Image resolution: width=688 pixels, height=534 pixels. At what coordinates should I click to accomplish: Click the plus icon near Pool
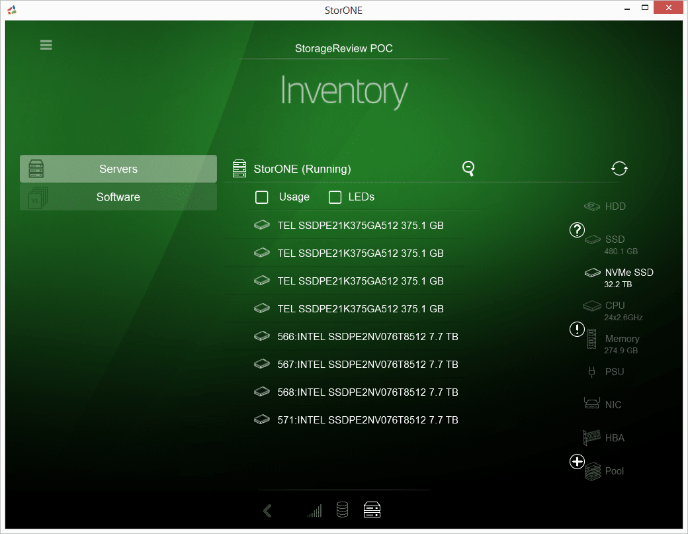click(577, 462)
